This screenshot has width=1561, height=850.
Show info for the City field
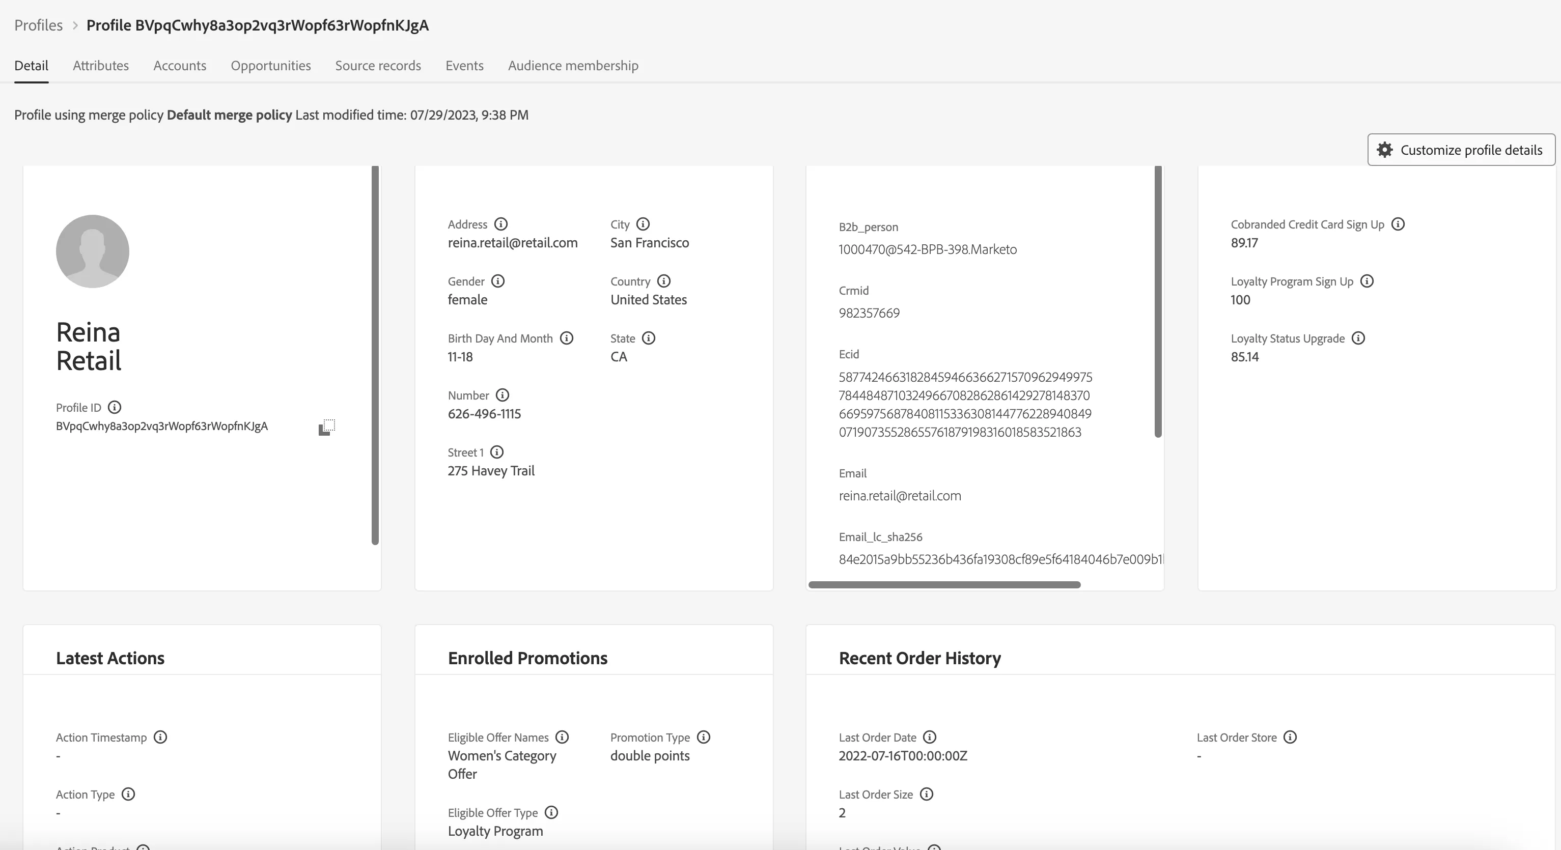[643, 224]
